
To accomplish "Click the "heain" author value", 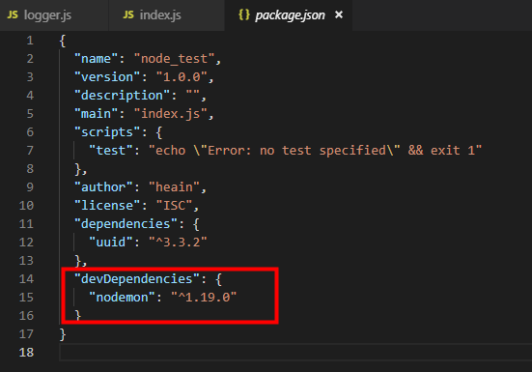I will click(175, 187).
